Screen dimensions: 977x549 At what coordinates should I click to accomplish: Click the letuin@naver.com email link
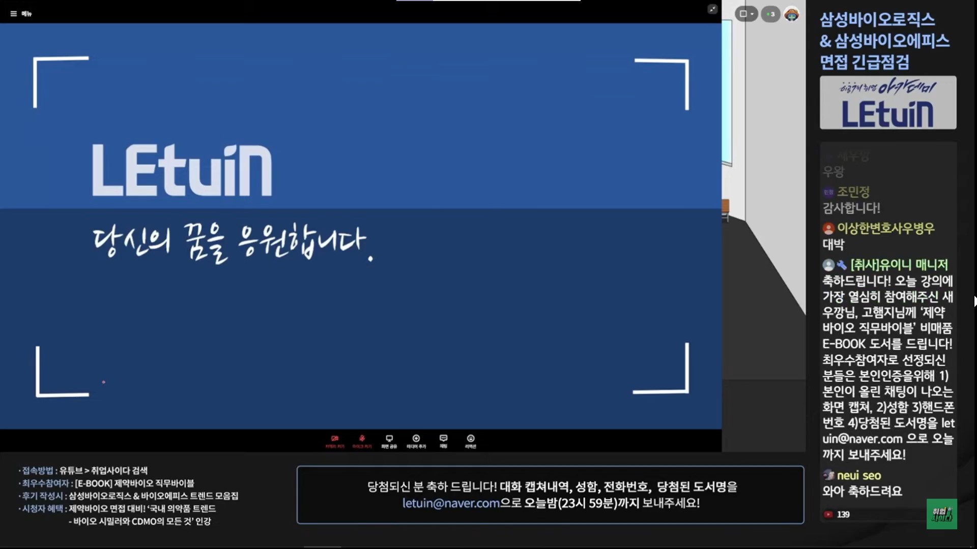point(451,503)
